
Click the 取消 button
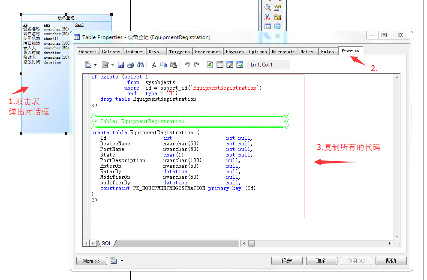point(322,261)
